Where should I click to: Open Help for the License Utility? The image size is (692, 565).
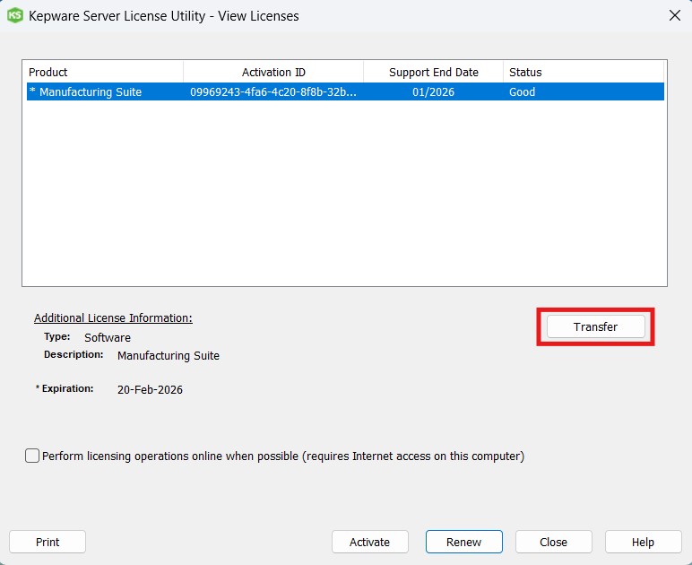[643, 542]
